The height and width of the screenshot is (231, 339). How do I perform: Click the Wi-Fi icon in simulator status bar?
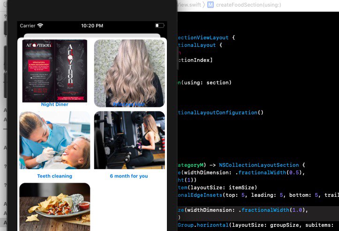[x=40, y=25]
